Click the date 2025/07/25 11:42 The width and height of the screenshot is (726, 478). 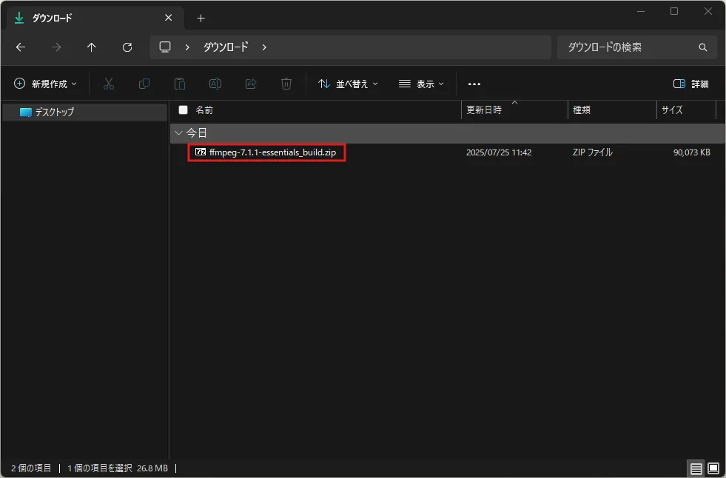tap(499, 152)
